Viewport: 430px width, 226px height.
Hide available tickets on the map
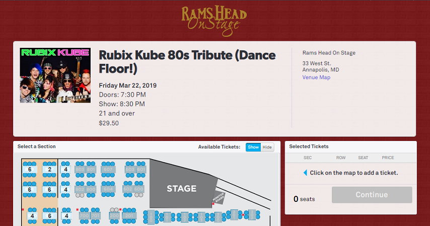pyautogui.click(x=267, y=147)
